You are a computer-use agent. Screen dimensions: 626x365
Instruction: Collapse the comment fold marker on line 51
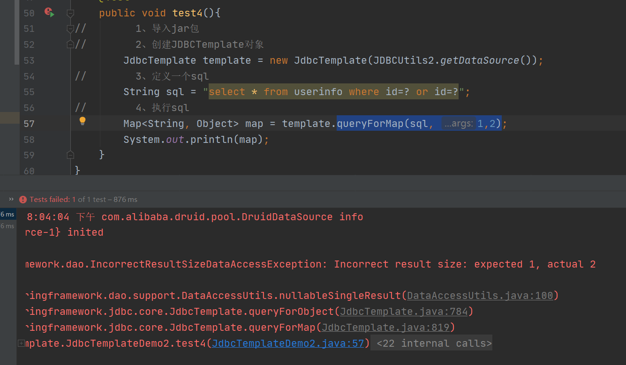(x=70, y=29)
